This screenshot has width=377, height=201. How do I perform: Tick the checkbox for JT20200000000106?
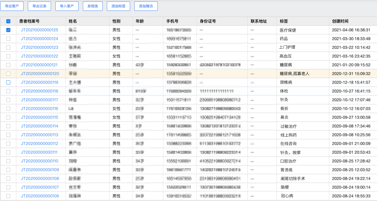tap(8, 196)
